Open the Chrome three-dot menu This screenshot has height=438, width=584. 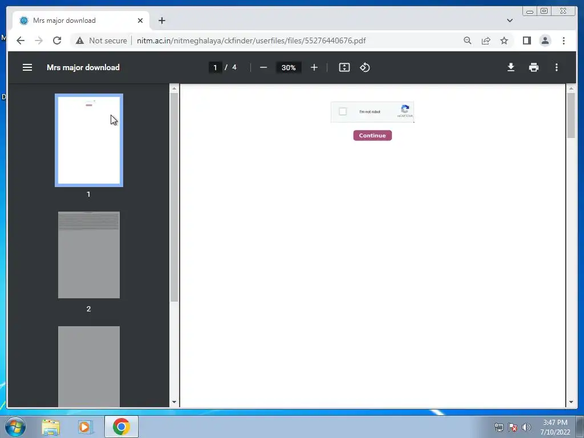(x=563, y=40)
